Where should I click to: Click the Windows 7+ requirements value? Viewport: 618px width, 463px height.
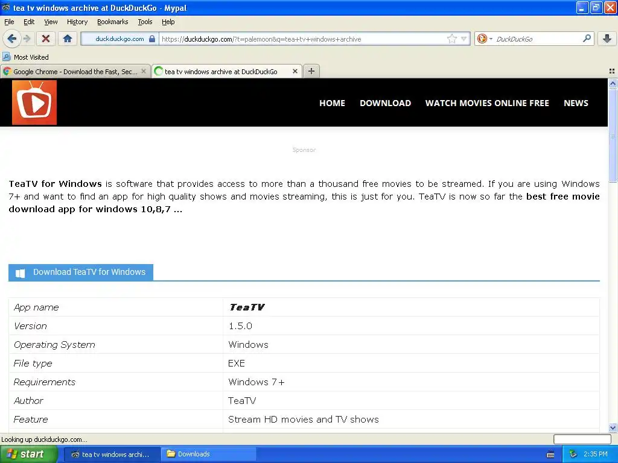tap(256, 382)
